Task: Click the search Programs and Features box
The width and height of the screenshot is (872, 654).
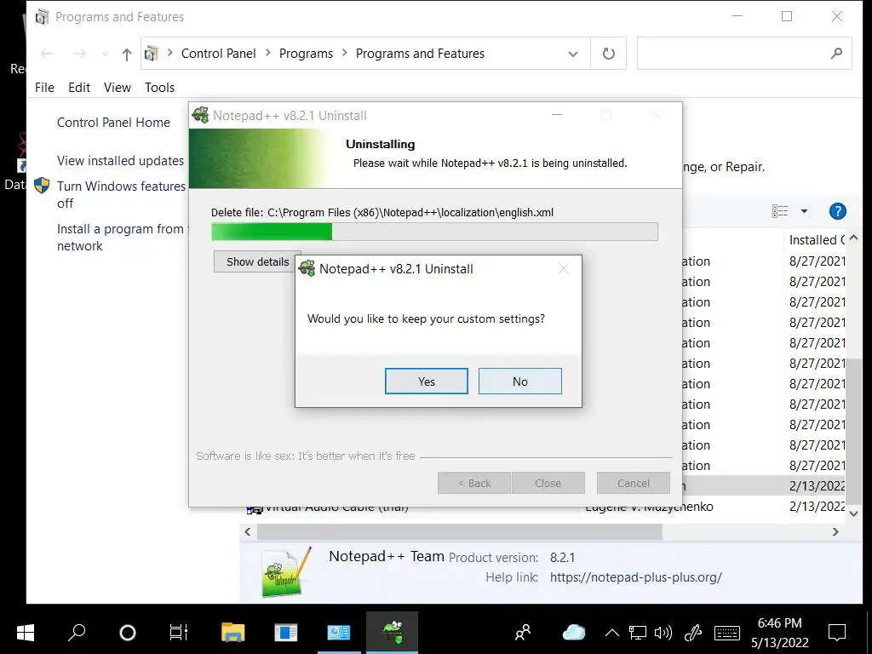Action: click(x=744, y=54)
